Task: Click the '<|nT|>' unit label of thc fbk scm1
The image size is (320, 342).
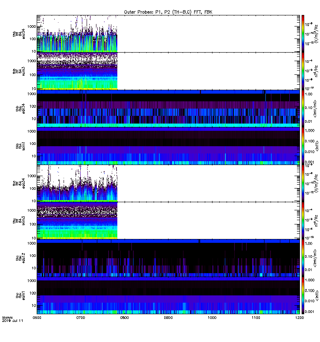Action: pos(317,295)
